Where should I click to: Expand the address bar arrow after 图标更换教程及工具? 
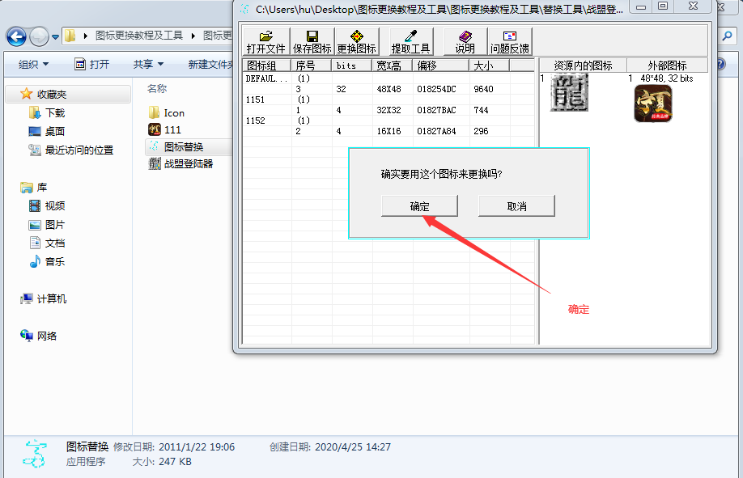point(193,36)
